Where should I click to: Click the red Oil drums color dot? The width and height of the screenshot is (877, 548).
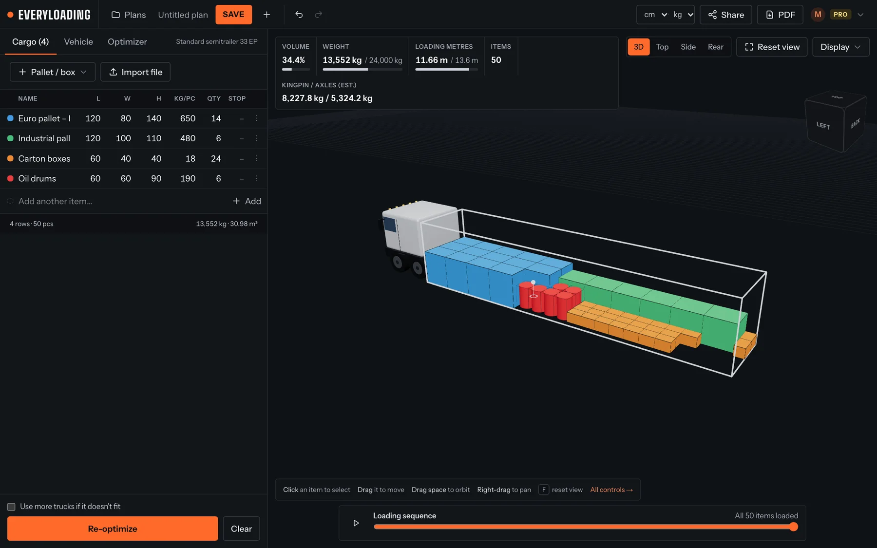(10, 178)
